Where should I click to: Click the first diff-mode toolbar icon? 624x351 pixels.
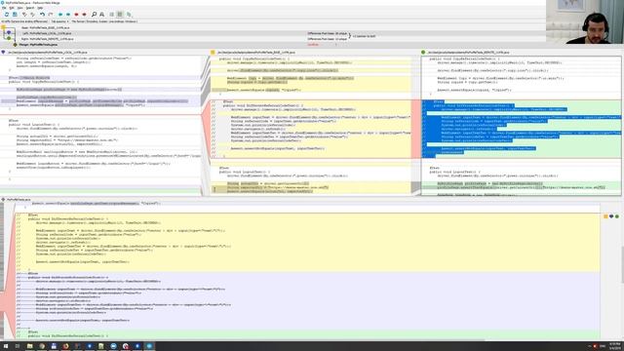tap(24, 15)
